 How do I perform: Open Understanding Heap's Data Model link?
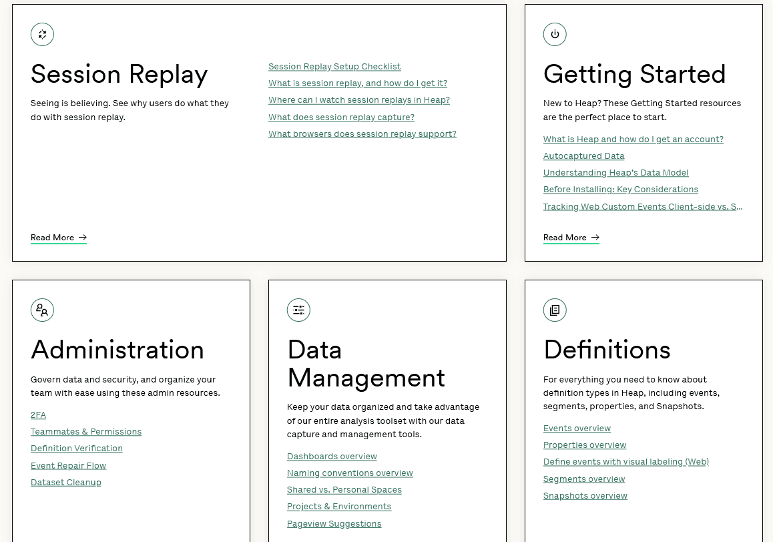[616, 173]
